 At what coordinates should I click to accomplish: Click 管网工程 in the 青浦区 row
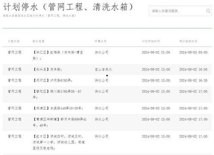point(15,119)
